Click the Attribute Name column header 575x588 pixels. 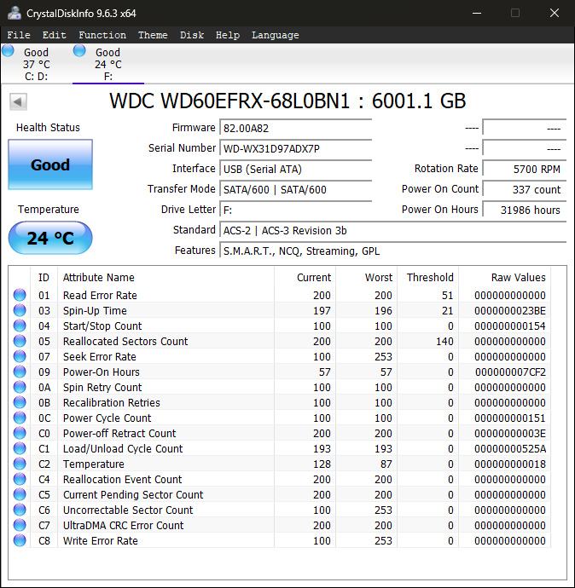166,278
